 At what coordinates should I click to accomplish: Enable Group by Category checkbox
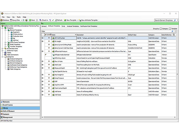[x=161, y=28]
